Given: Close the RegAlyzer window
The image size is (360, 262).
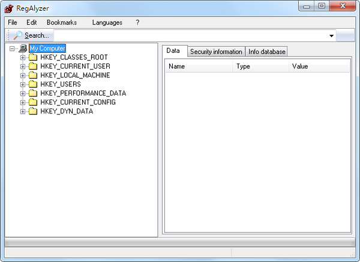Looking at the screenshot, I should tap(343, 6).
